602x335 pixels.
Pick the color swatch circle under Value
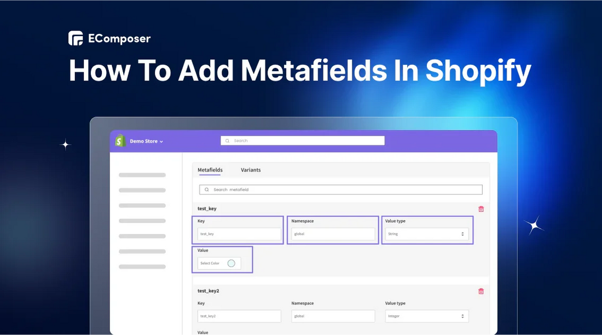click(231, 263)
